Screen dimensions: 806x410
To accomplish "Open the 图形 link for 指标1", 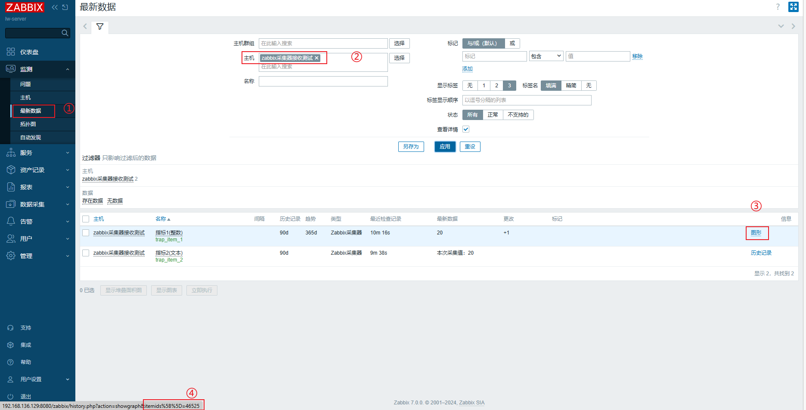I will tap(756, 233).
